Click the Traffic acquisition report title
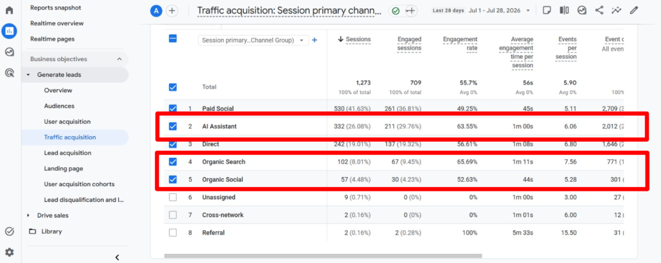Viewport: 661px width, 263px height. coord(290,10)
